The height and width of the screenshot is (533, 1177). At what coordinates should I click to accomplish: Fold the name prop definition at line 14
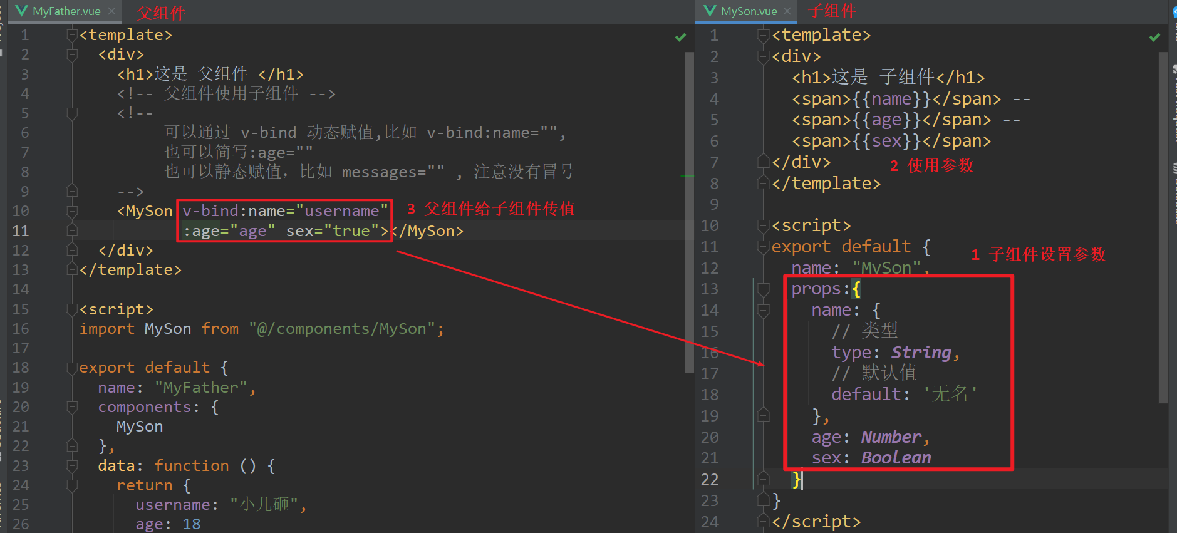pos(763,311)
